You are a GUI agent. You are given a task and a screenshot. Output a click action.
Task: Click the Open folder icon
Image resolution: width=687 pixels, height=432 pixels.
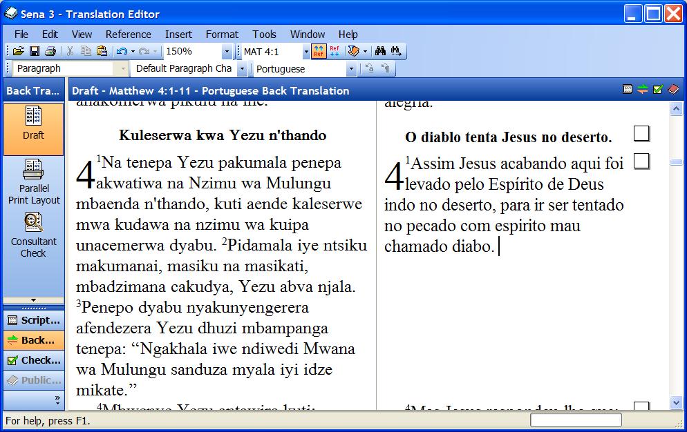[x=19, y=52]
